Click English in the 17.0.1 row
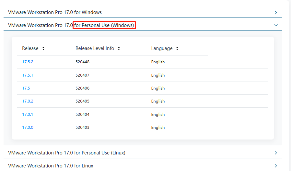 (x=158, y=115)
